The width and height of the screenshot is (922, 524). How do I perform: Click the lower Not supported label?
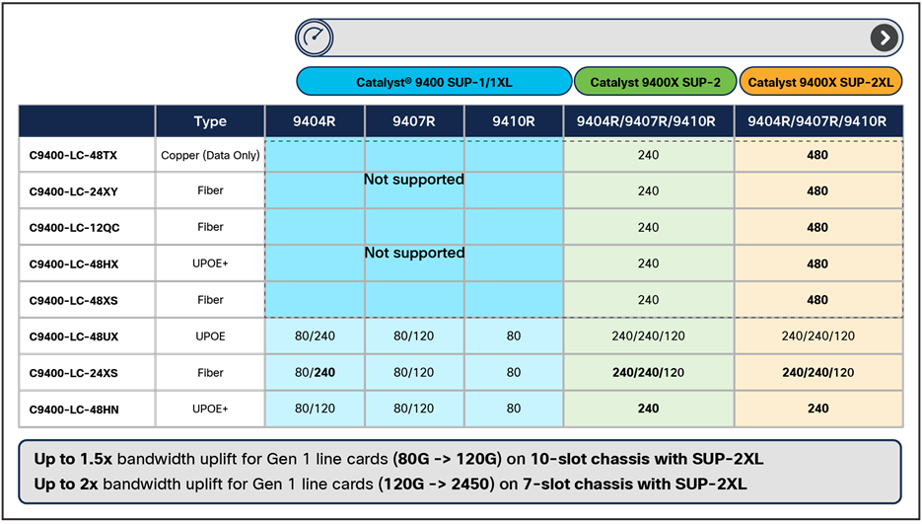click(414, 253)
